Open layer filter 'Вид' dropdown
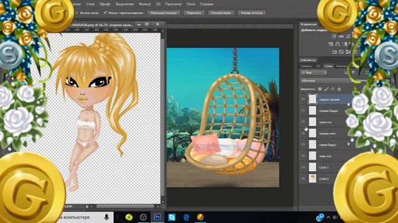The image size is (398, 223). coord(313,72)
